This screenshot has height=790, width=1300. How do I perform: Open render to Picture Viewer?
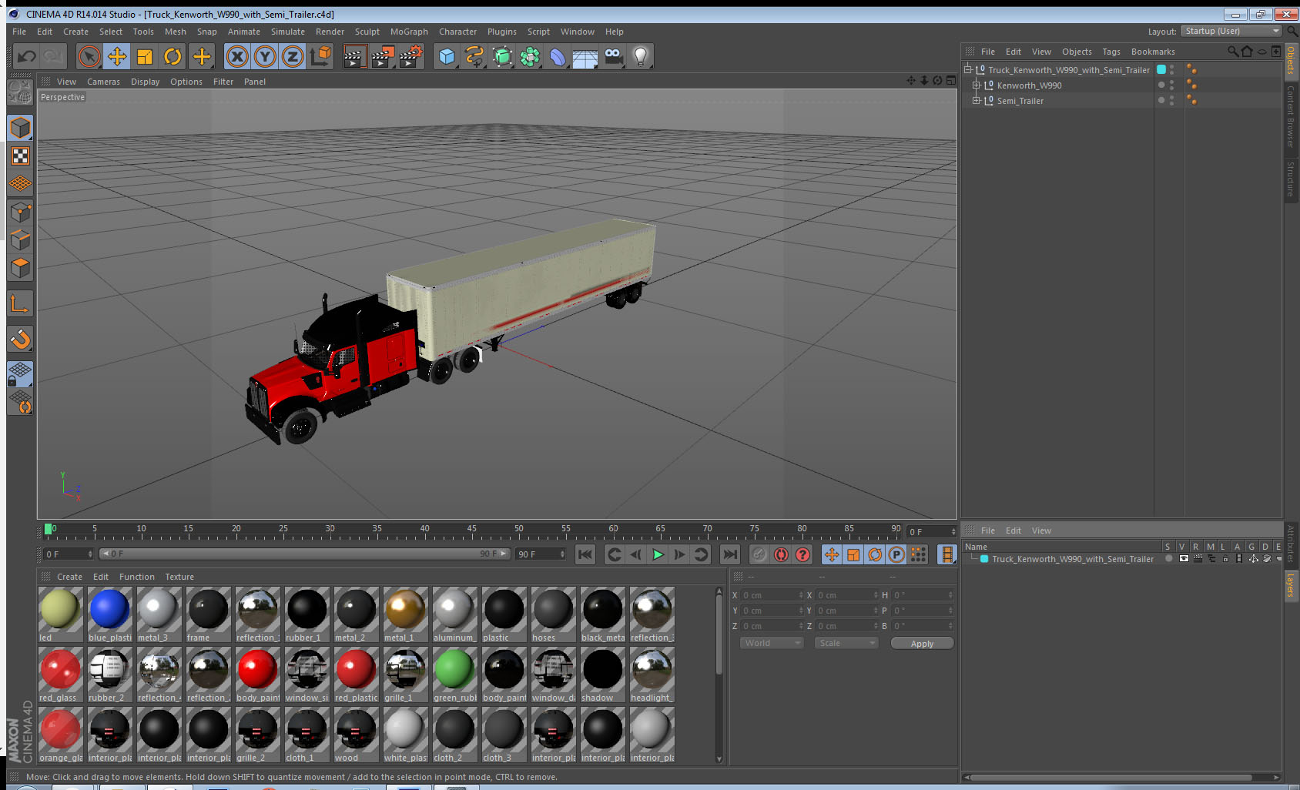[383, 56]
